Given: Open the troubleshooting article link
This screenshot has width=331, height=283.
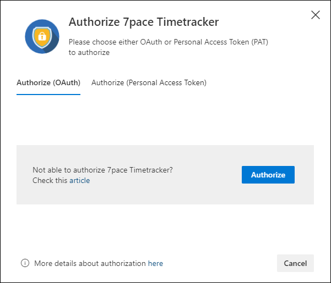Looking at the screenshot, I should (80, 180).
